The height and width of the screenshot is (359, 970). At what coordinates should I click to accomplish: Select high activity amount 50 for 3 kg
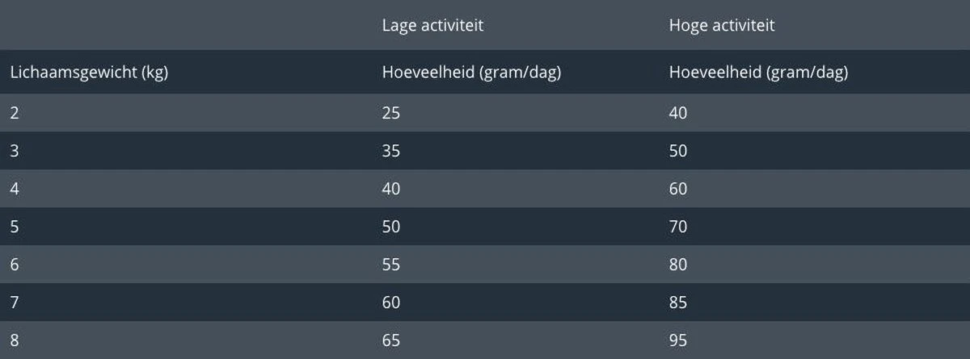[678, 151]
